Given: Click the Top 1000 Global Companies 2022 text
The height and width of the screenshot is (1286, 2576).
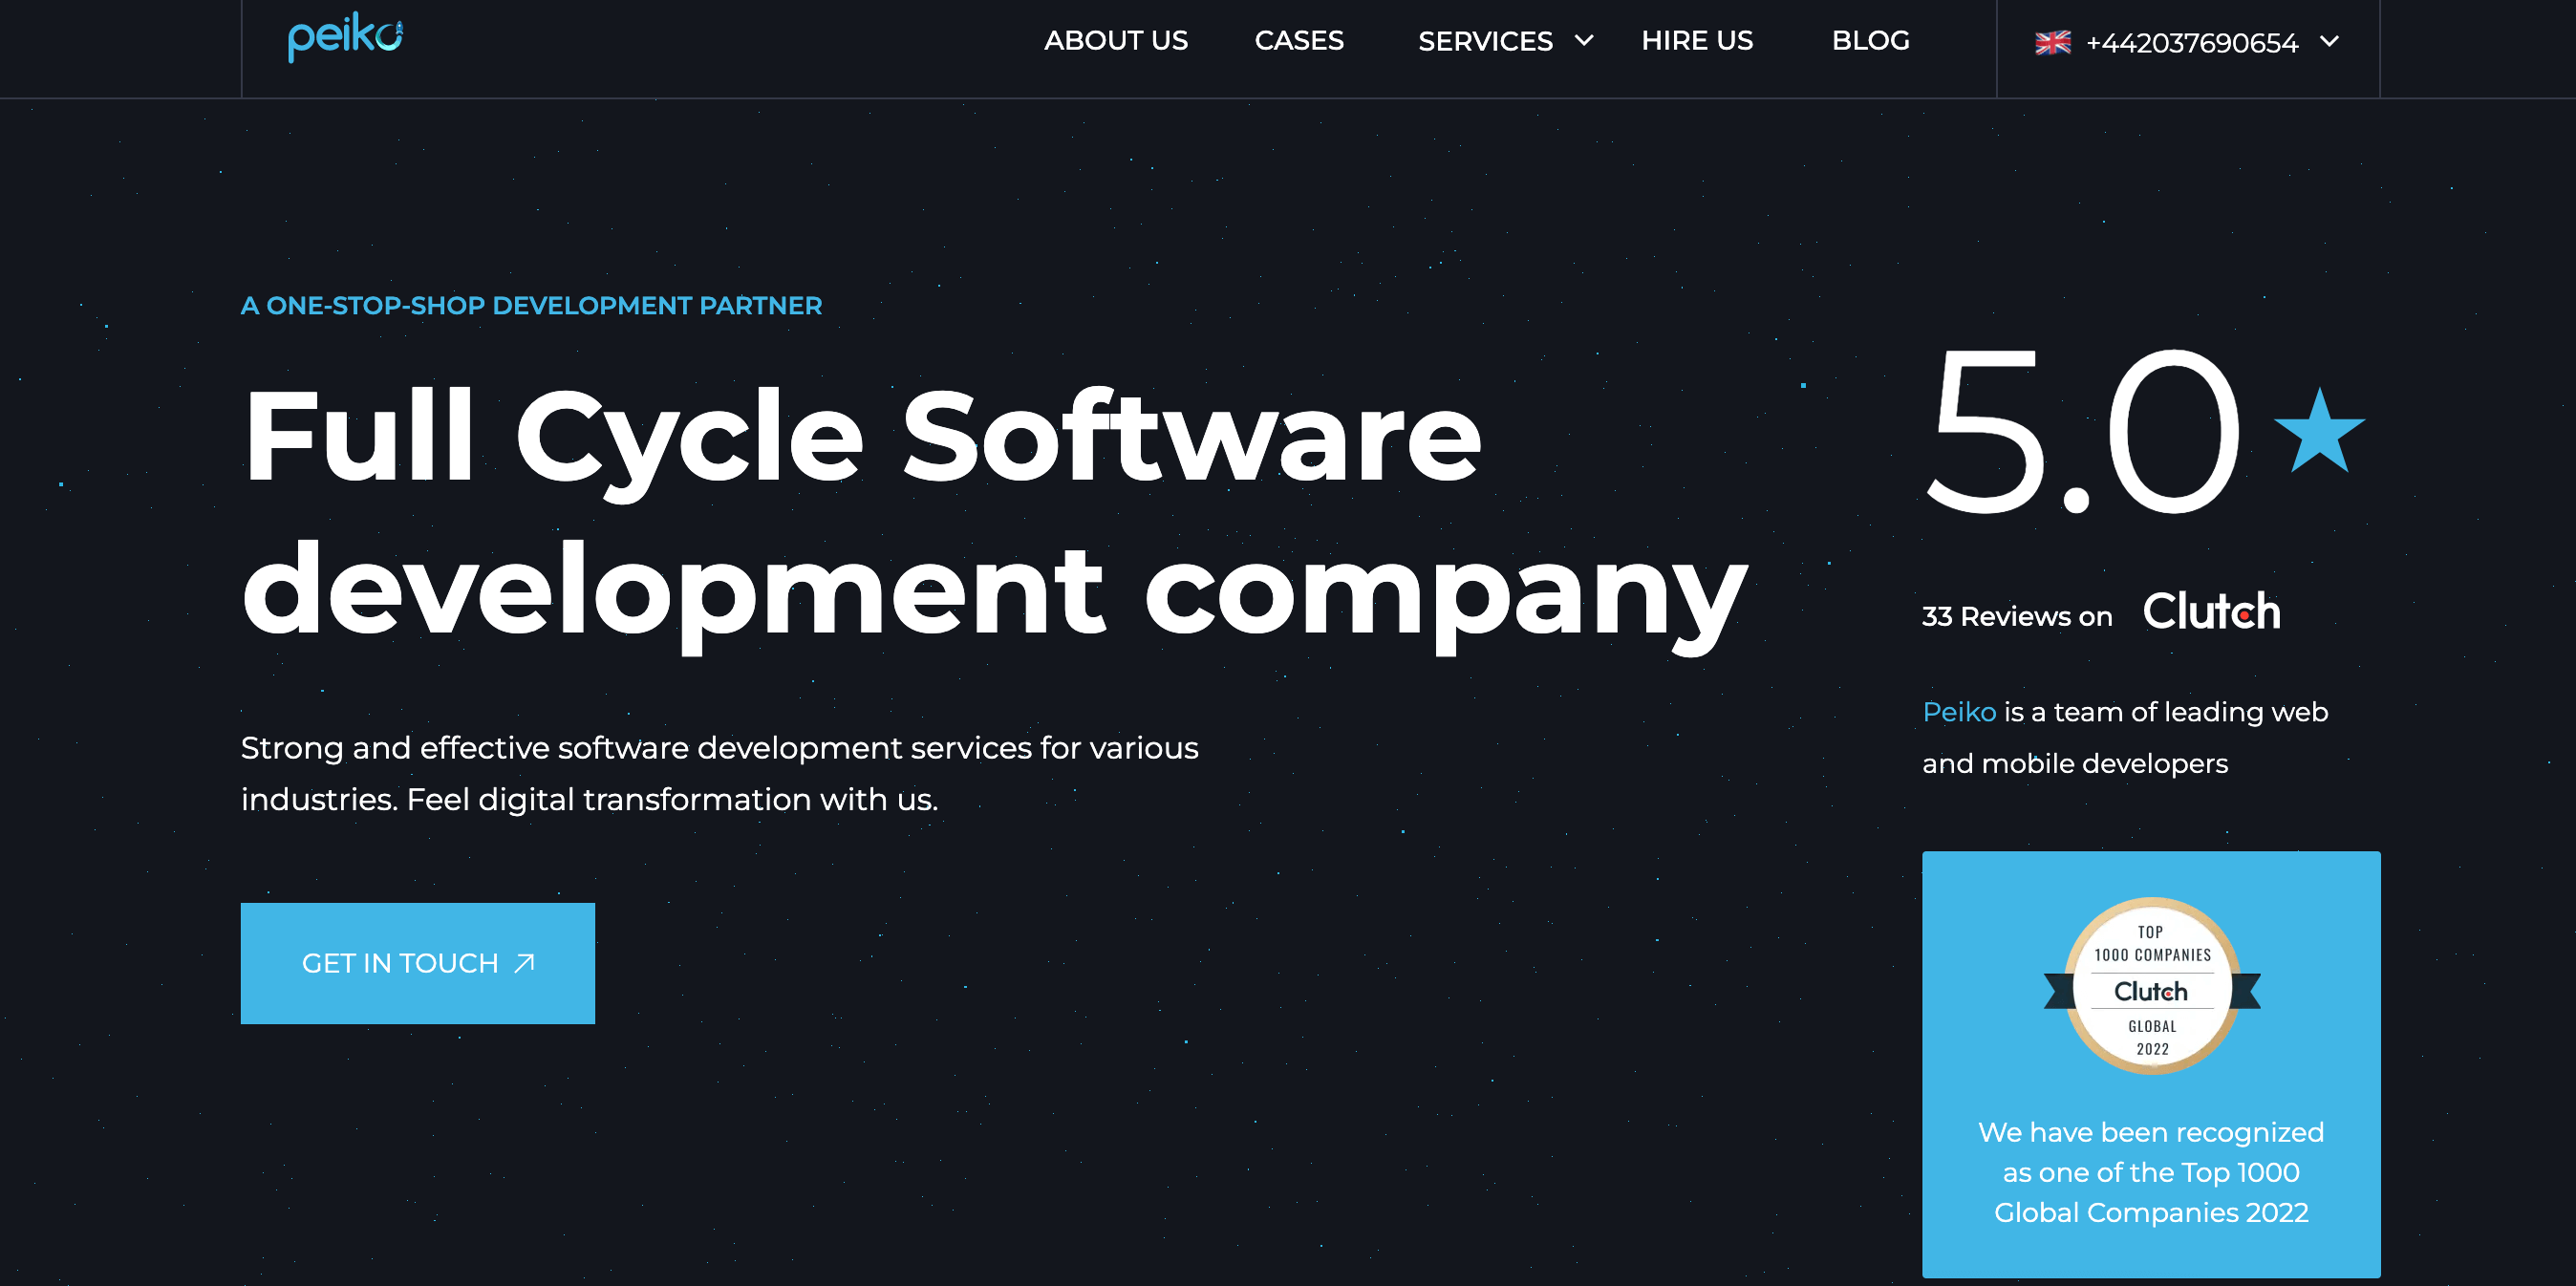Looking at the screenshot, I should point(2151,1172).
